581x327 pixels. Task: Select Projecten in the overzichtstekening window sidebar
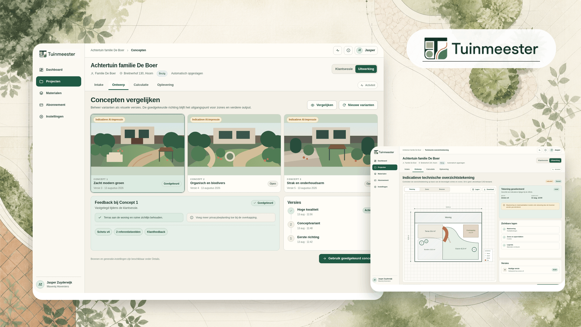[x=385, y=167]
